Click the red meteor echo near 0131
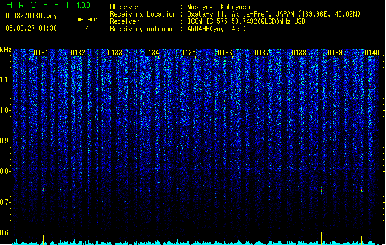Image resolution: width=386 pixels, height=245 pixels. (43, 190)
